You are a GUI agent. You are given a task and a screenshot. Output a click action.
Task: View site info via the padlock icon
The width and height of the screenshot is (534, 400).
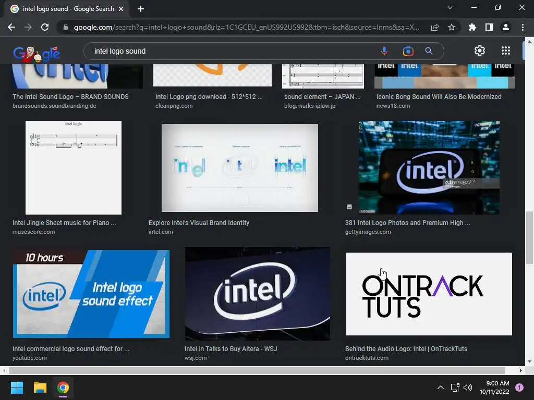[x=66, y=27]
